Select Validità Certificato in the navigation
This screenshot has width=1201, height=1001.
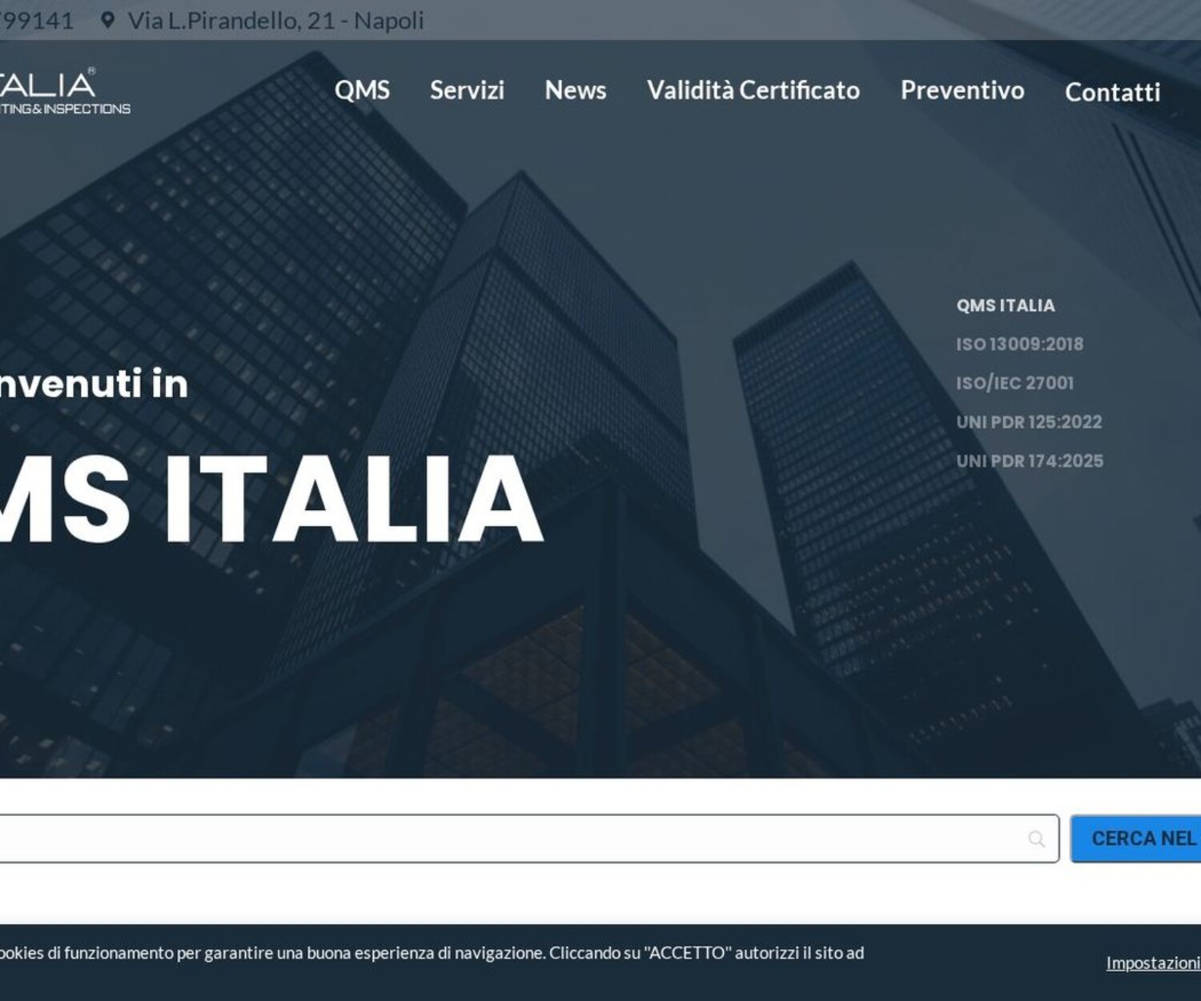tap(753, 90)
